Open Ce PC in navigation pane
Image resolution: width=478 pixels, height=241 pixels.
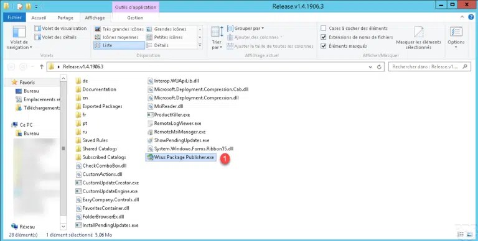tap(26, 125)
